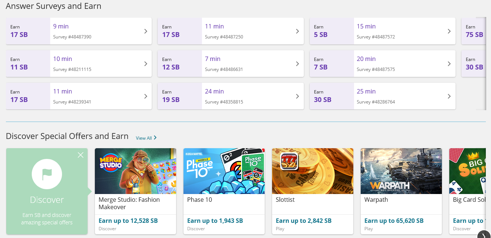Click the View All link for special offers

146,138
